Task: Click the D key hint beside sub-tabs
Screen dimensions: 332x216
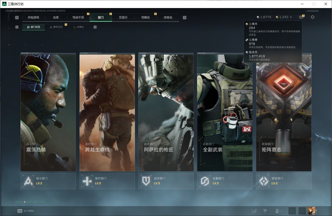Action: tap(95, 27)
